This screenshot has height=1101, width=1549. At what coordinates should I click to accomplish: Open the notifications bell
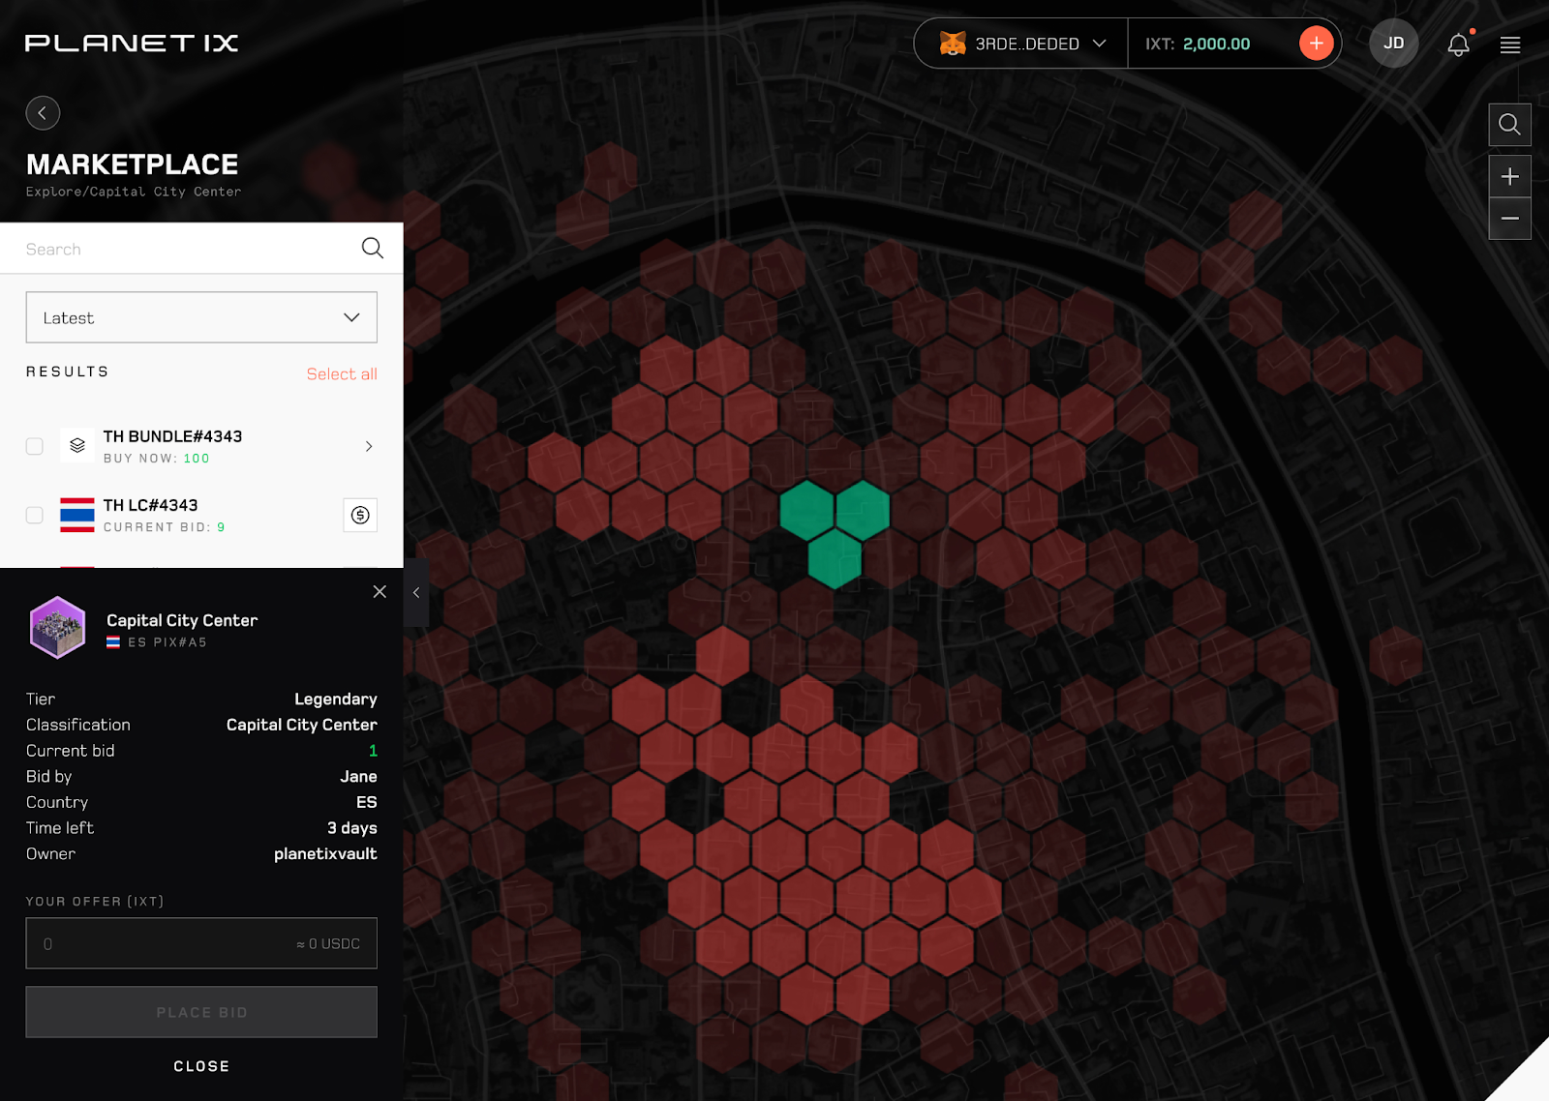pos(1459,44)
